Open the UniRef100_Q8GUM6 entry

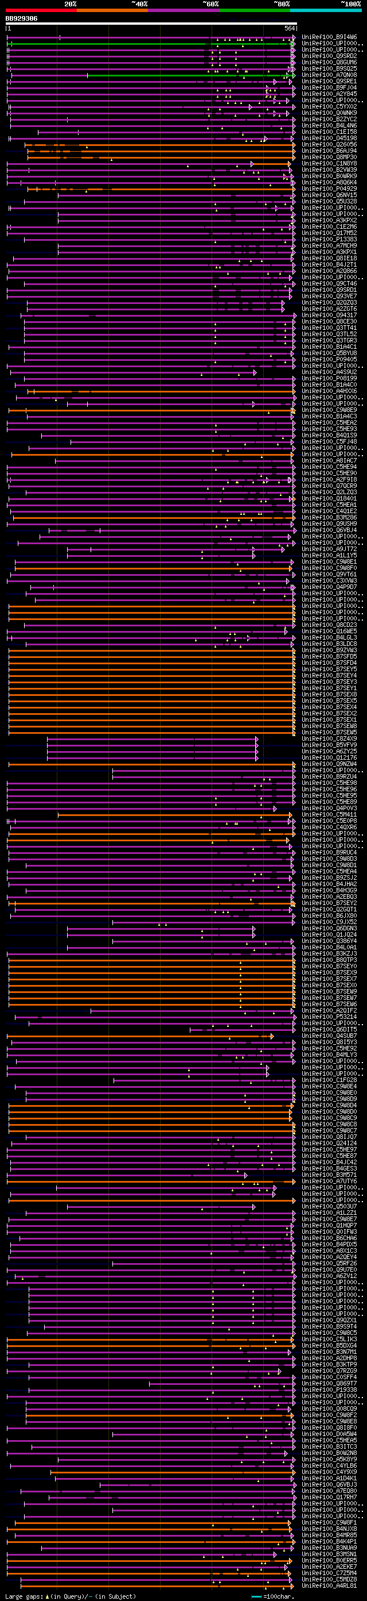[329, 62]
